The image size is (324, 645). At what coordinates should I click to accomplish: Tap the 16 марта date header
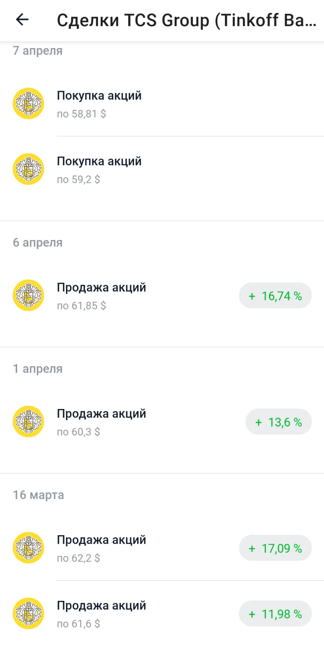(38, 495)
